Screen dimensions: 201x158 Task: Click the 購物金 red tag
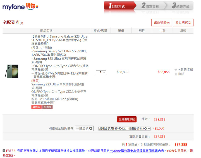(36, 107)
